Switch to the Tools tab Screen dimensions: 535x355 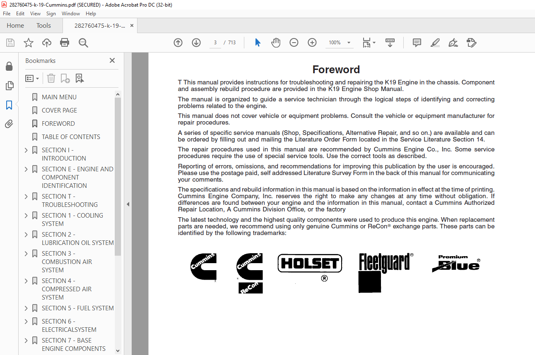tap(43, 26)
